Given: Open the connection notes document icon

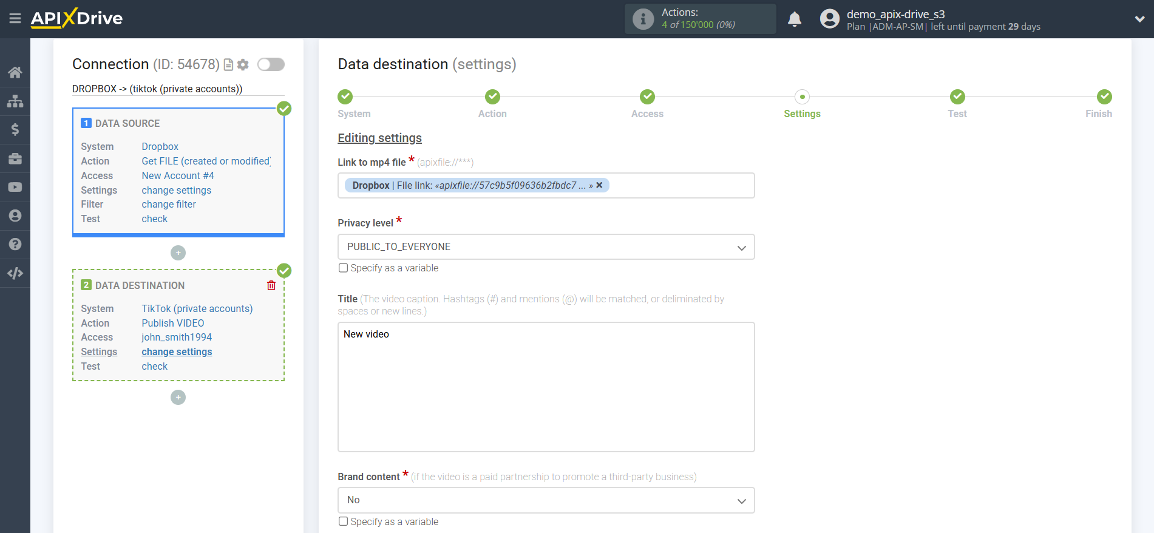Looking at the screenshot, I should (229, 64).
